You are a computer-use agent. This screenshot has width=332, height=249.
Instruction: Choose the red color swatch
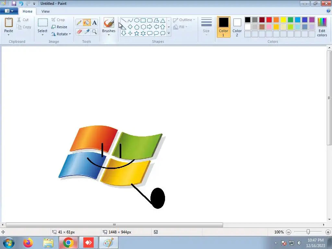coord(269,20)
